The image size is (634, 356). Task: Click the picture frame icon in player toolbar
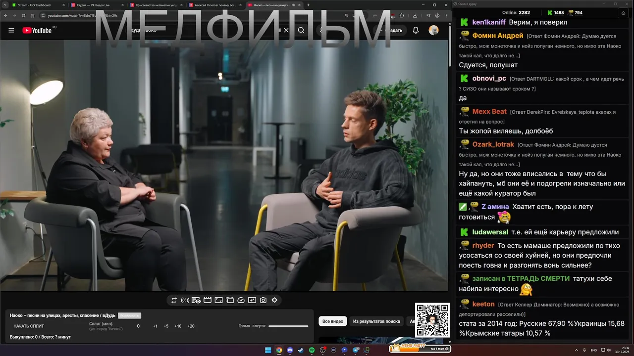(x=218, y=300)
